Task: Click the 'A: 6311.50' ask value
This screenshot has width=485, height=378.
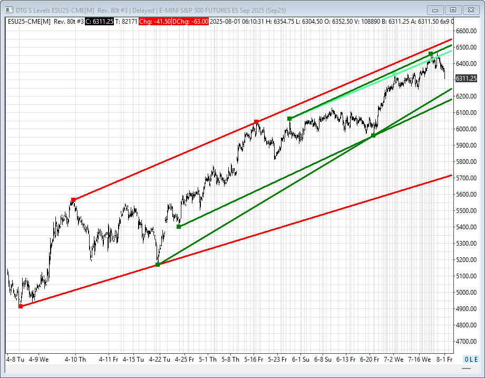Action: point(424,22)
